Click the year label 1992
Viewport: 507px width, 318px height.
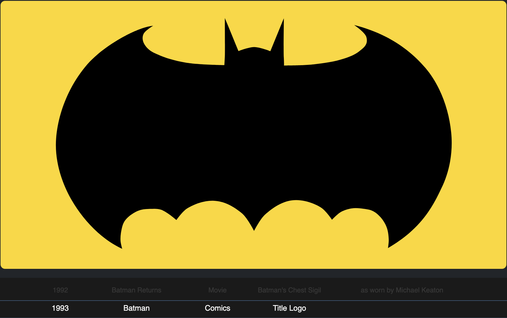[60, 290]
